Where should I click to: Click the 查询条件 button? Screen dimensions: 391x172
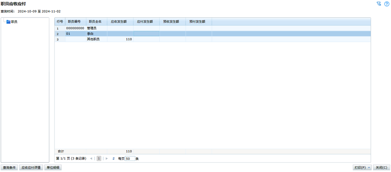[9, 168]
